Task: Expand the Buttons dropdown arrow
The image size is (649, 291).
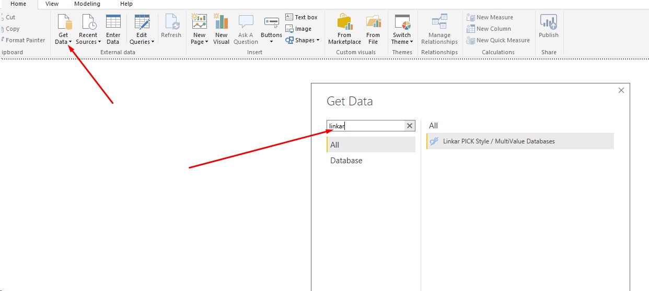Action: pyautogui.click(x=271, y=42)
